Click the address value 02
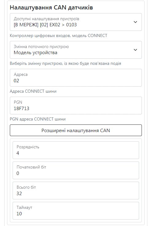This screenshot has width=152, height=226. point(16,80)
